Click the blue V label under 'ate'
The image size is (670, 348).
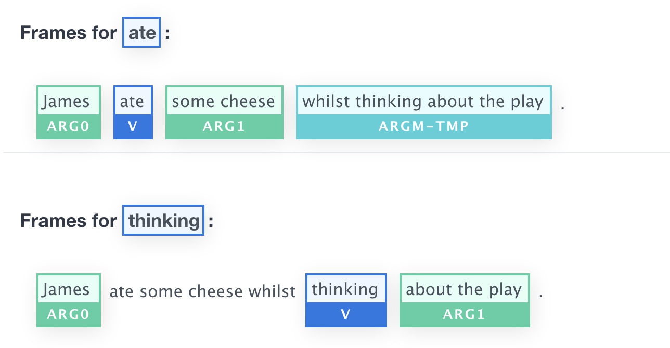pos(133,127)
